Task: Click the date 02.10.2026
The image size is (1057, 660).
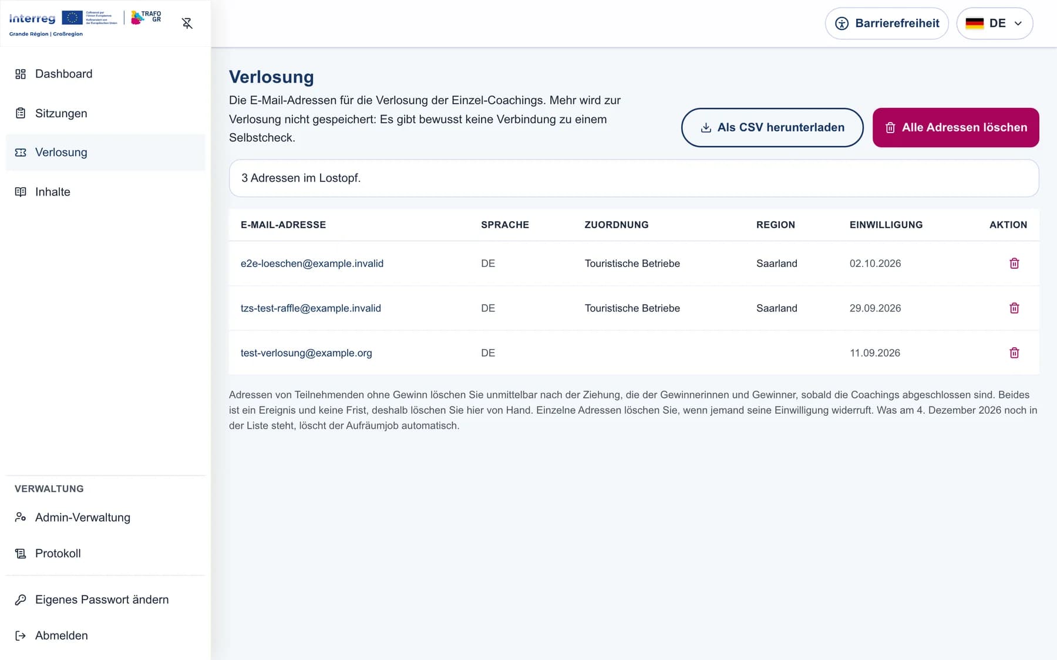Action: [875, 263]
